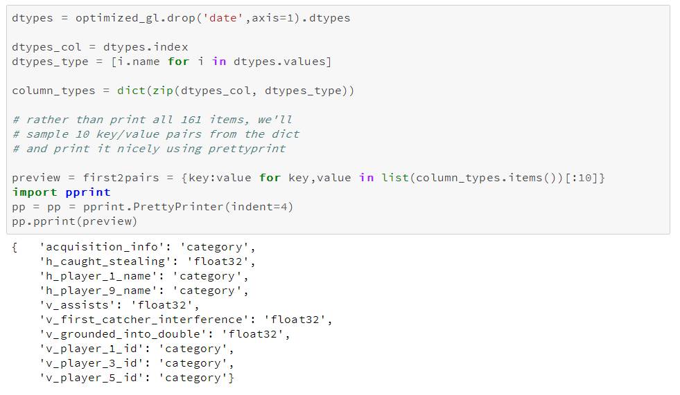Click the 'import pprint' statement

[61, 192]
